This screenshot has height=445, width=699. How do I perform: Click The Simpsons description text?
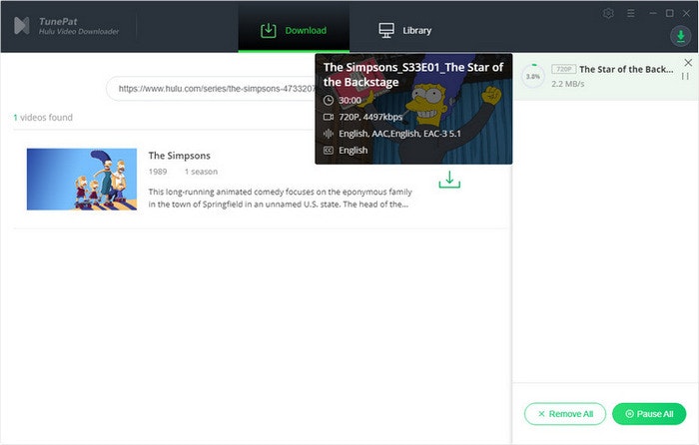pyautogui.click(x=280, y=198)
